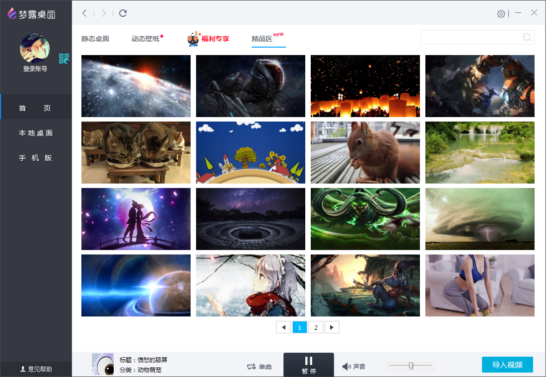Select the 精品区 tab
Image resolution: width=546 pixels, height=377 pixels.
point(262,39)
